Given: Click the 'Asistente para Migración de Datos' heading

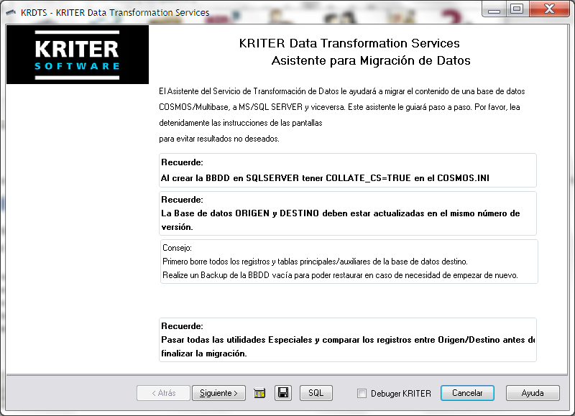Looking at the screenshot, I should tap(371, 60).
